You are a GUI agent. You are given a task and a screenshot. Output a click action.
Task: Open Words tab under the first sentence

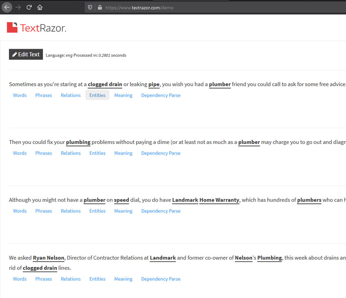[x=20, y=95]
